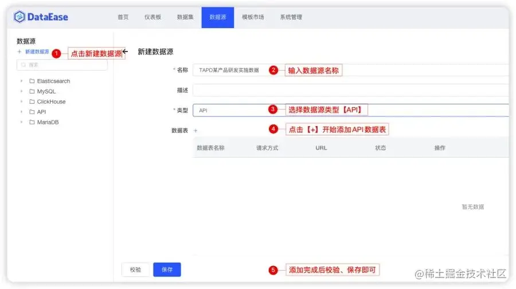Select the API tree label
Viewport: 516px width, 289px height.
(x=41, y=112)
